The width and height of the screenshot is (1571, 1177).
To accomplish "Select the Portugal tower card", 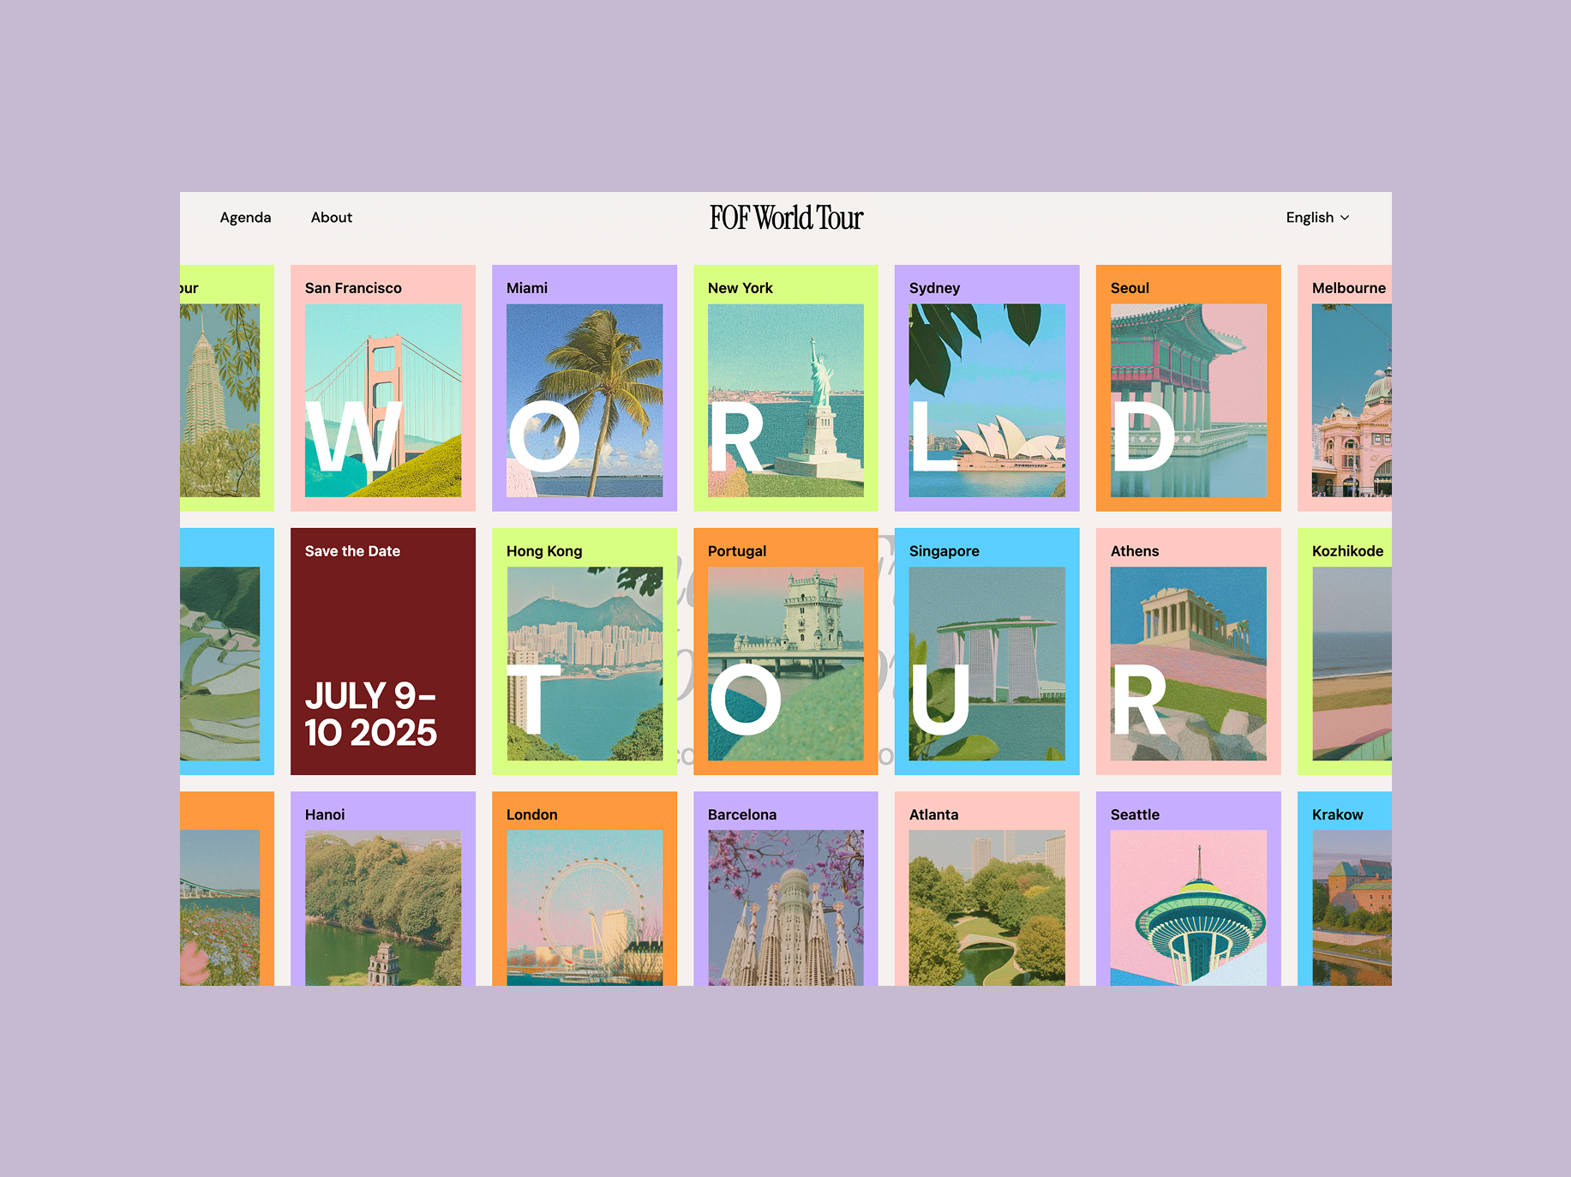I will (x=786, y=652).
